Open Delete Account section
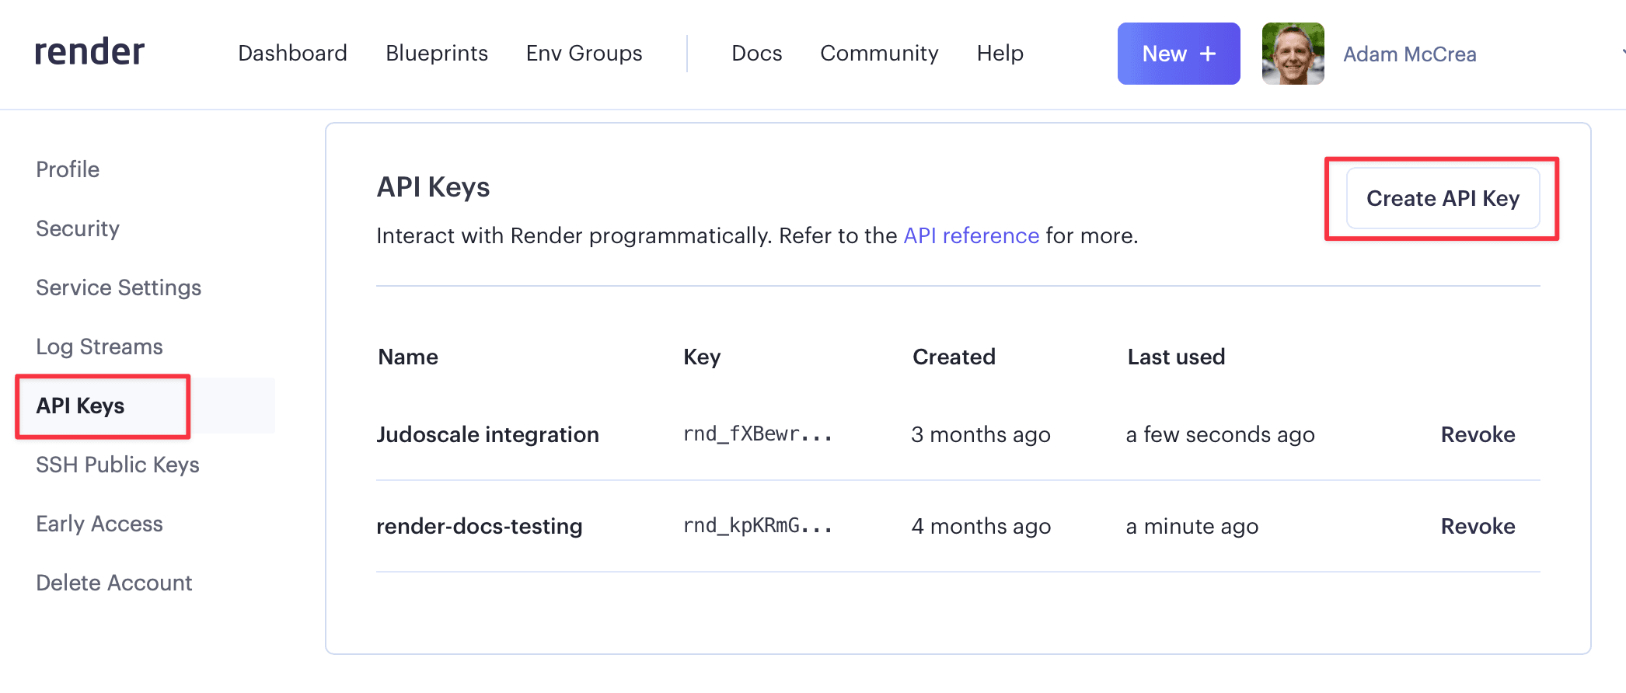 pos(113,583)
